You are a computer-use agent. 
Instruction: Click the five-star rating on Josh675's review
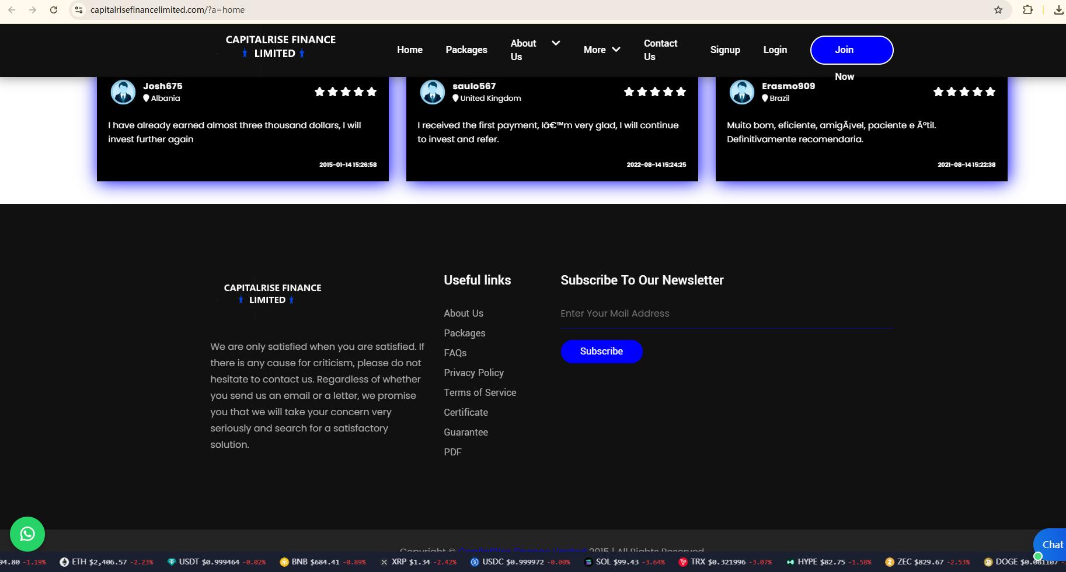click(346, 92)
